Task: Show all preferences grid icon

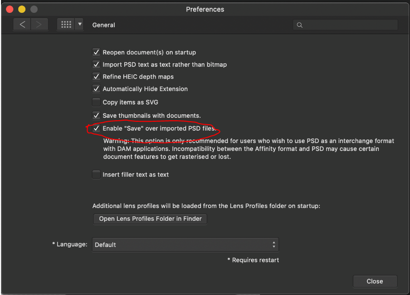Action: 65,24
